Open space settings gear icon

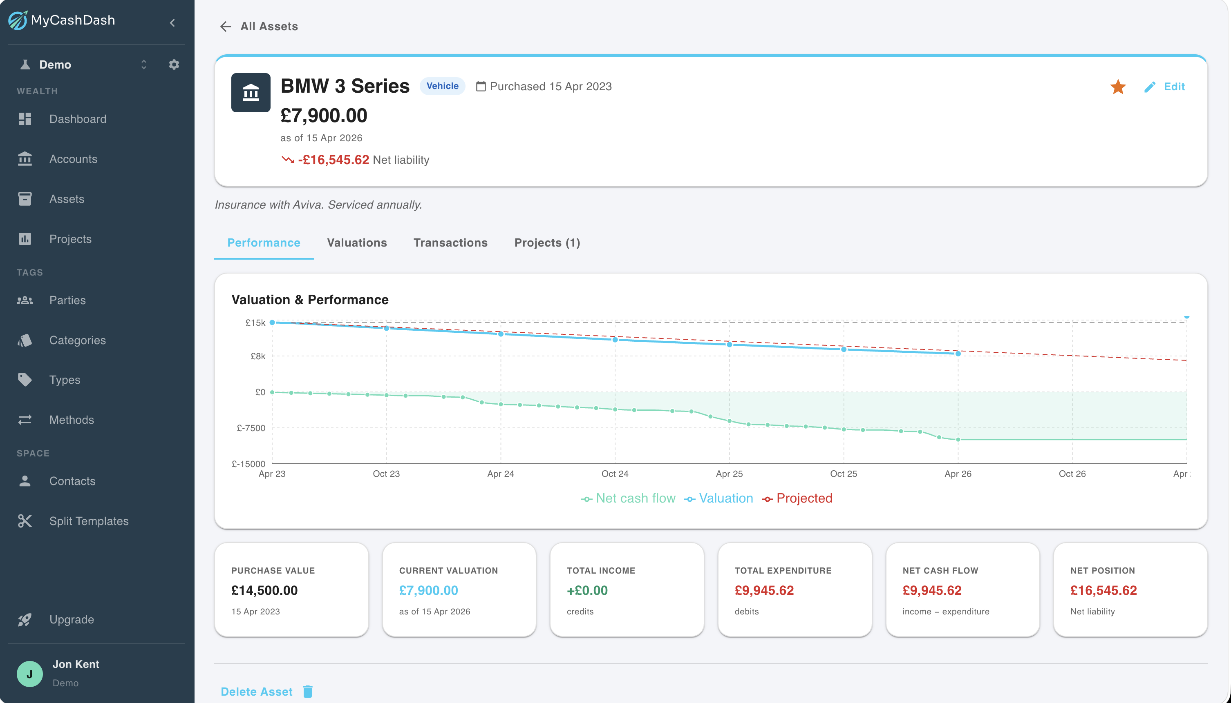pyautogui.click(x=174, y=64)
